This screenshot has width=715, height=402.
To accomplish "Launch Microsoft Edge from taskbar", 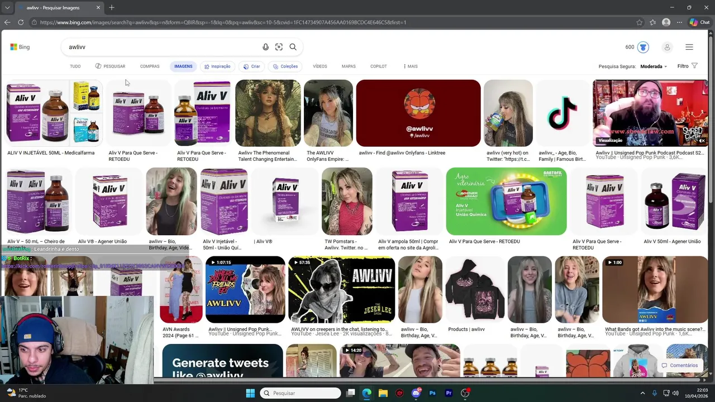I will [x=366, y=393].
